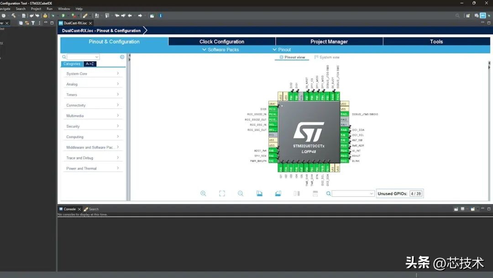
Task: Select the Pinout view tab
Action: (x=292, y=57)
